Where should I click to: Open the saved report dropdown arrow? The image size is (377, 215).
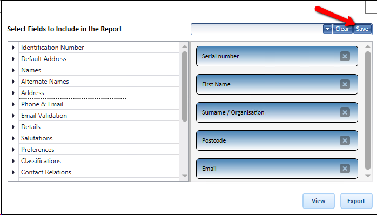click(x=327, y=29)
